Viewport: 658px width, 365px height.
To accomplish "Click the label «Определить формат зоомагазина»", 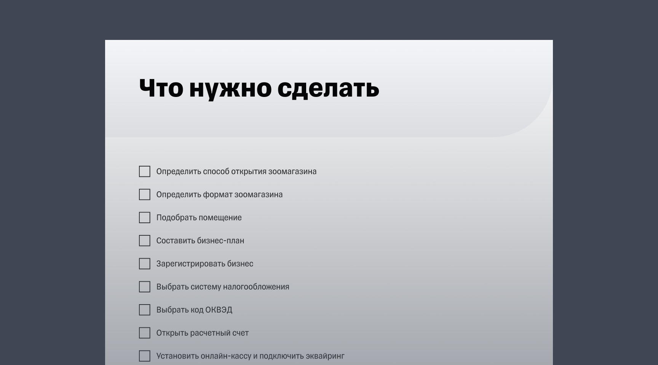I will (220, 195).
